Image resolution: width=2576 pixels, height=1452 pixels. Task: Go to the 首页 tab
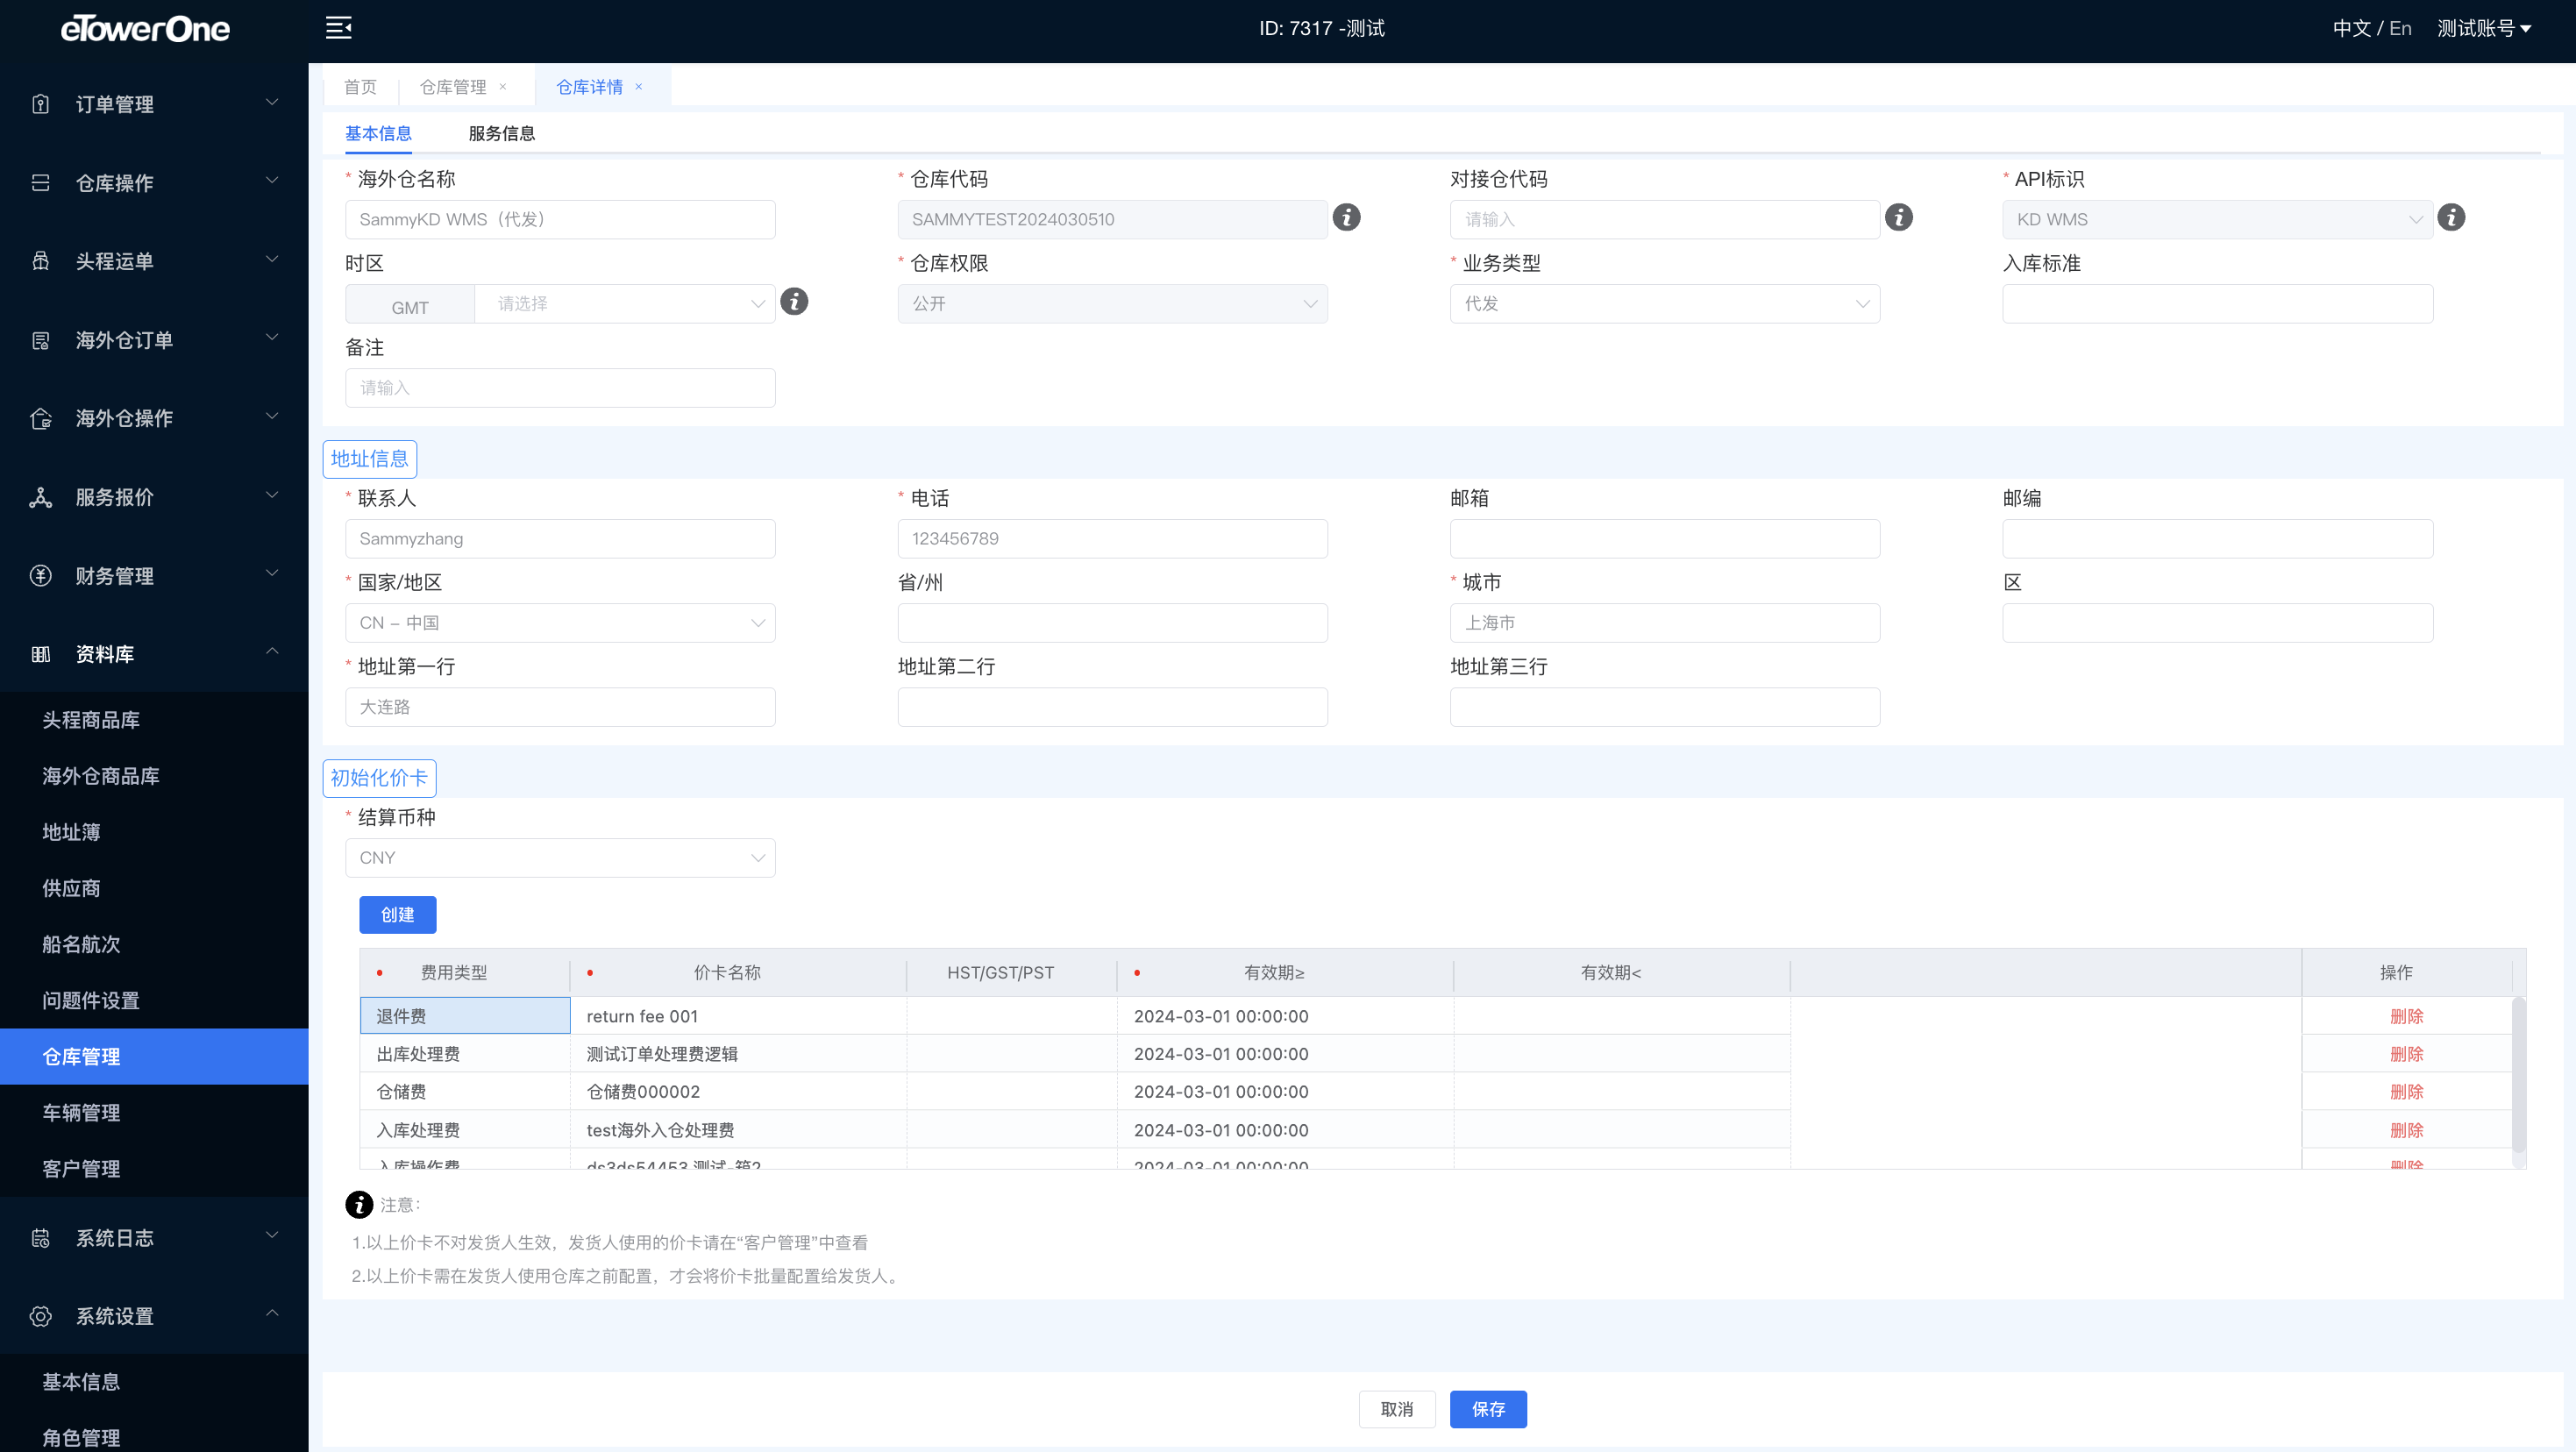(360, 87)
